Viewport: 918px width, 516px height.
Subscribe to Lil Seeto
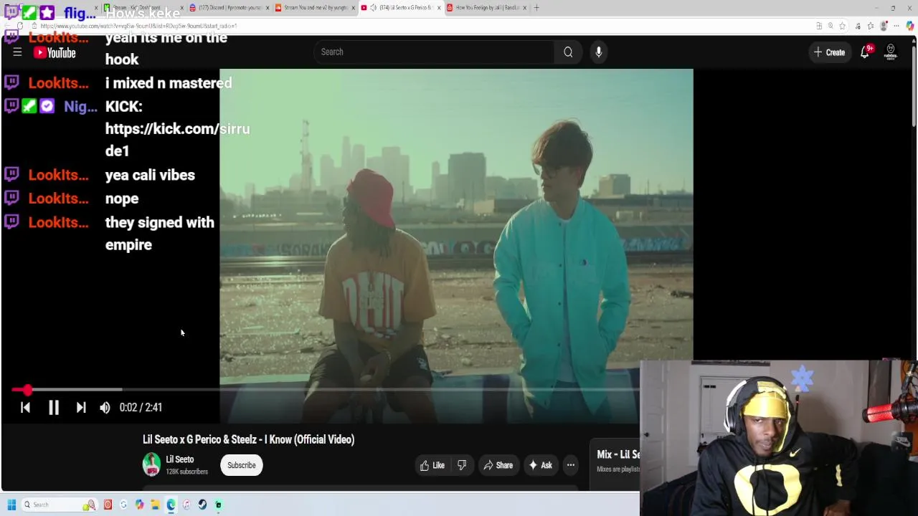[x=242, y=465]
